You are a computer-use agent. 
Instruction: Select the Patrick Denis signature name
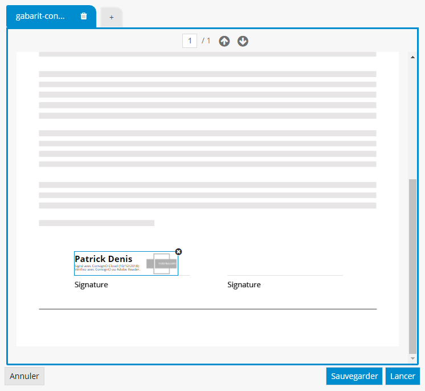pyautogui.click(x=104, y=259)
